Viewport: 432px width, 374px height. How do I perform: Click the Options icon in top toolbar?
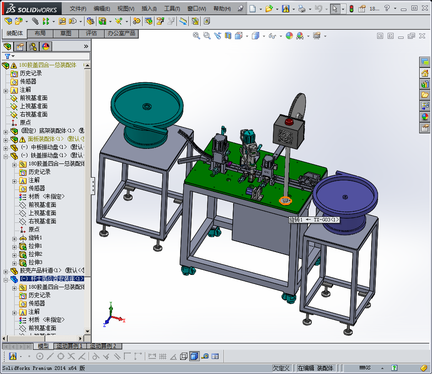362,9
